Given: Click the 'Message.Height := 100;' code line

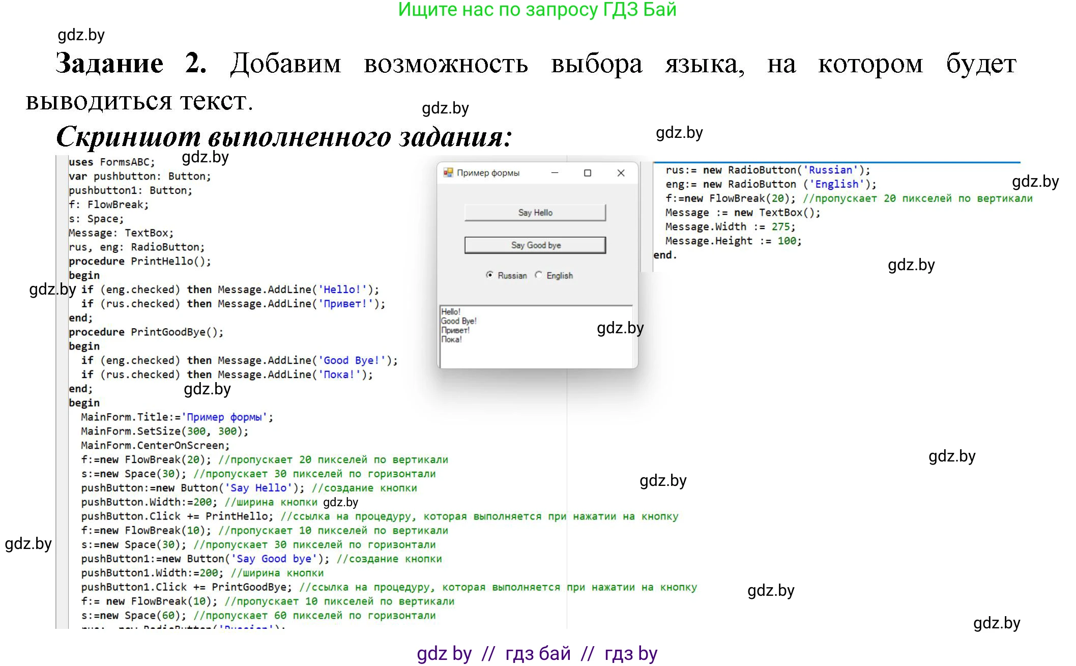Looking at the screenshot, I should pyautogui.click(x=733, y=241).
